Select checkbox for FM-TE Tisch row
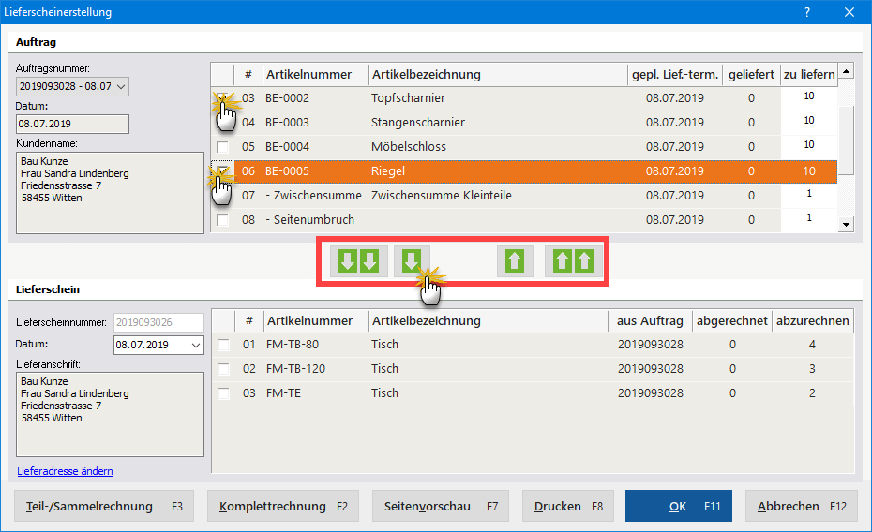Image resolution: width=872 pixels, height=532 pixels. 224,393
